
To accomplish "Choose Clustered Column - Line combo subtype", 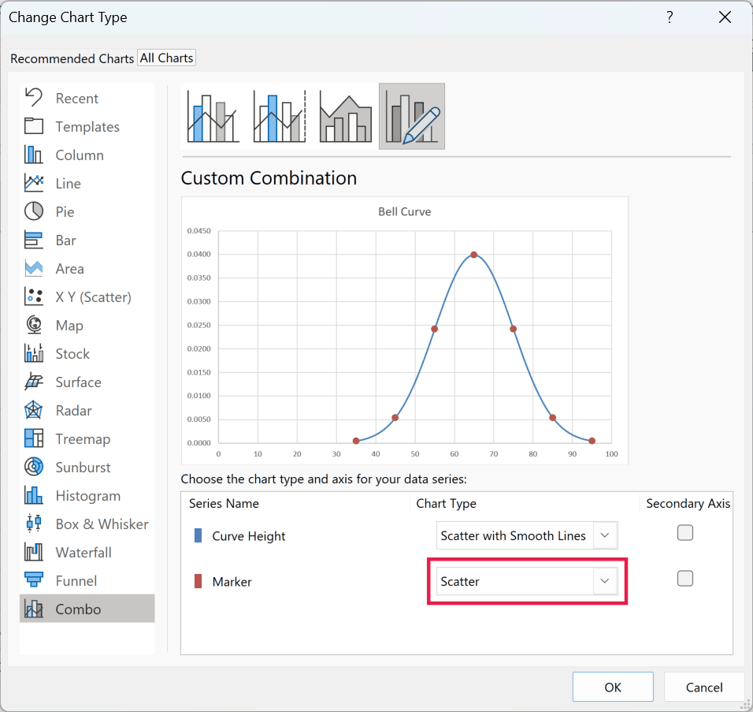I will click(x=213, y=117).
